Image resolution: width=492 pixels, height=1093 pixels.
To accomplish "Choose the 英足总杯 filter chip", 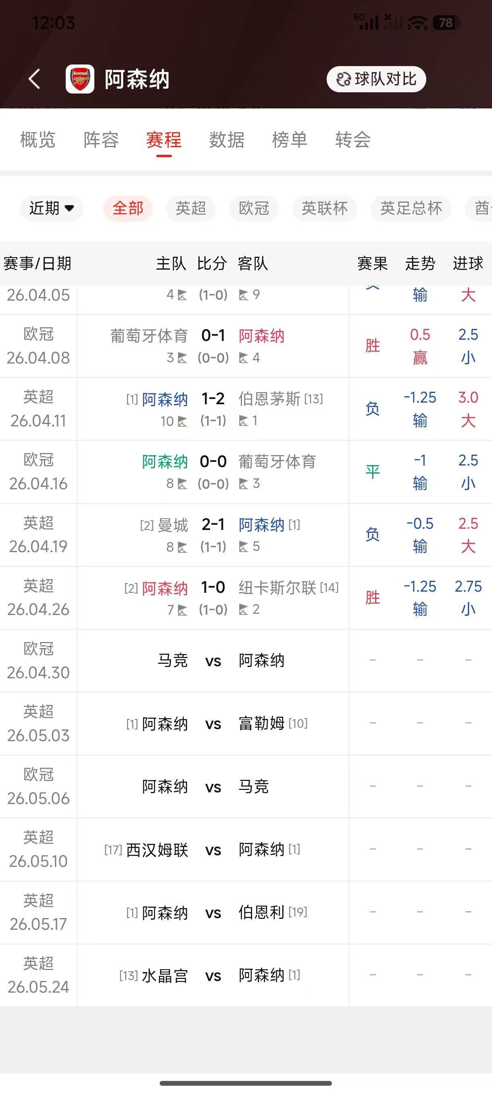I will [x=411, y=208].
